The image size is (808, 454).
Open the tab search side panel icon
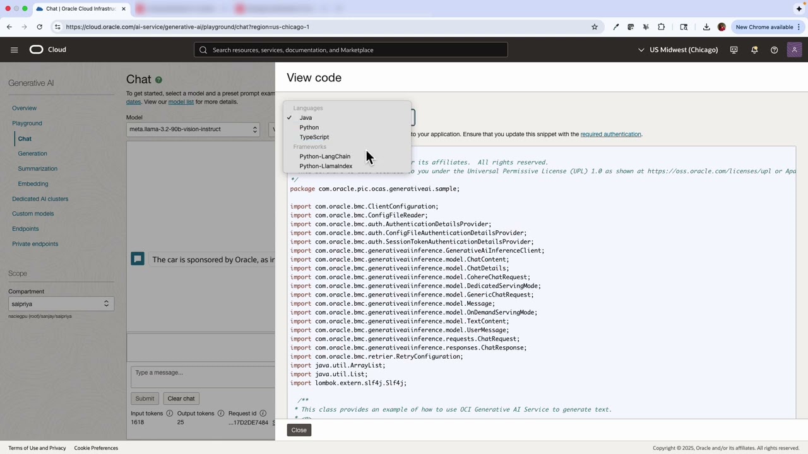684,27
